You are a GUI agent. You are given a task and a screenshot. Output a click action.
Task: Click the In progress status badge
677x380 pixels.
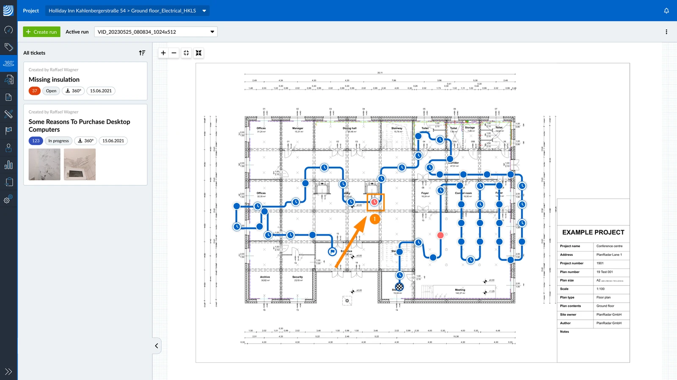58,141
